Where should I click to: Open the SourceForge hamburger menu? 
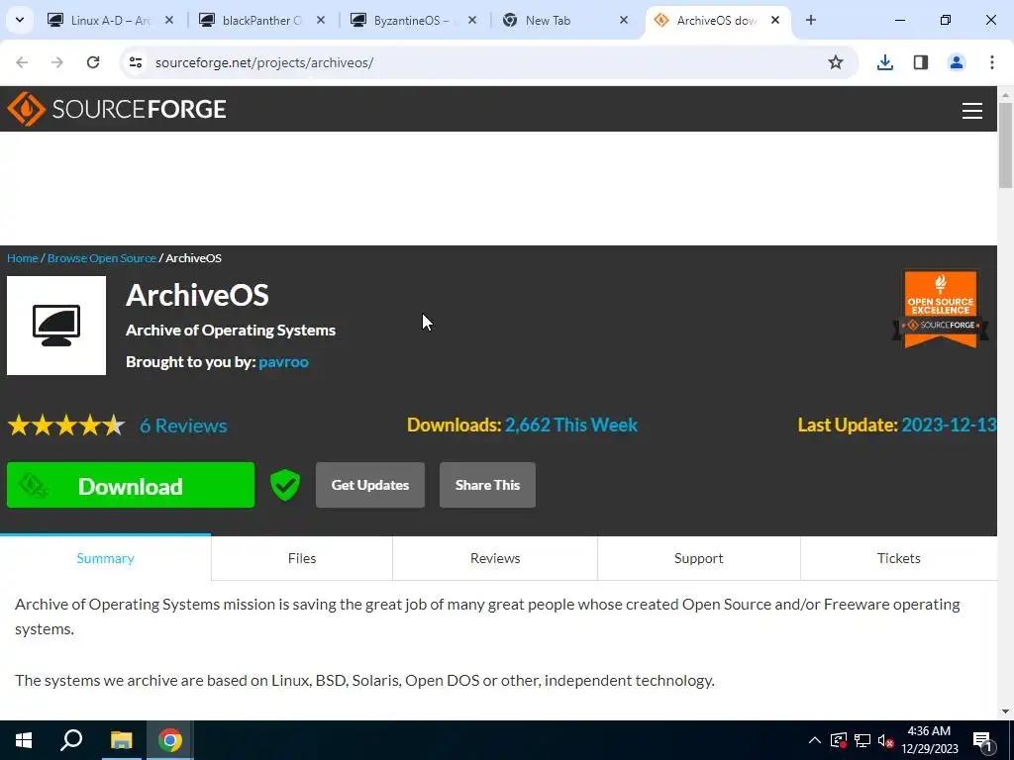coord(972,111)
